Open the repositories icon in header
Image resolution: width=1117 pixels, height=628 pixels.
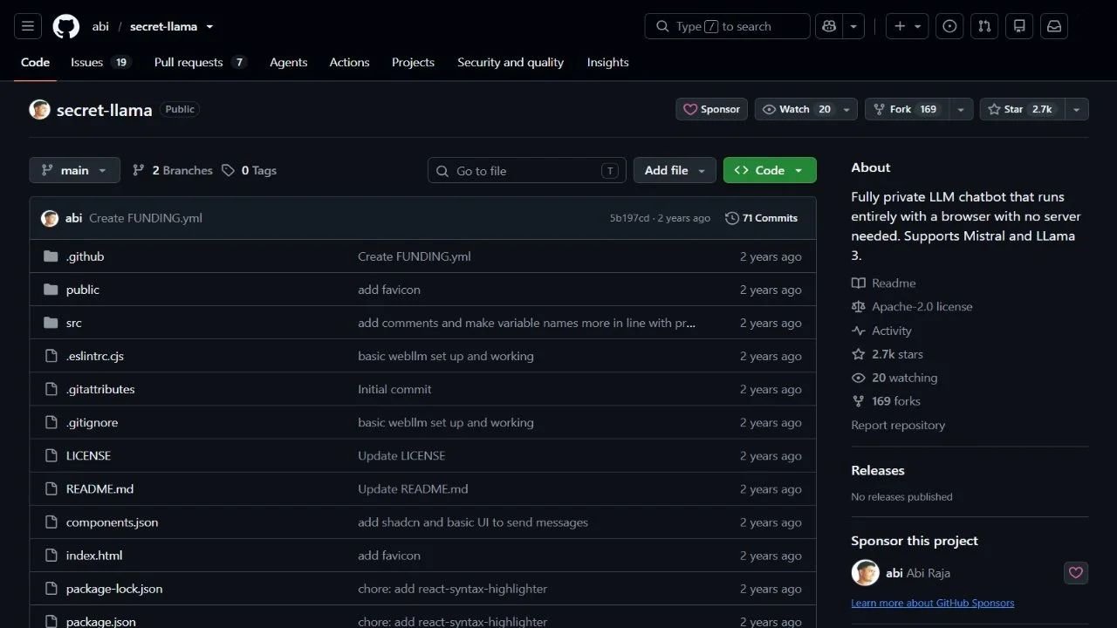coord(1019,26)
